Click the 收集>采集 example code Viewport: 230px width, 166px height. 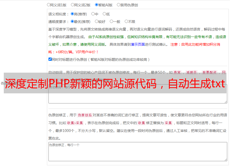tap(75, 123)
